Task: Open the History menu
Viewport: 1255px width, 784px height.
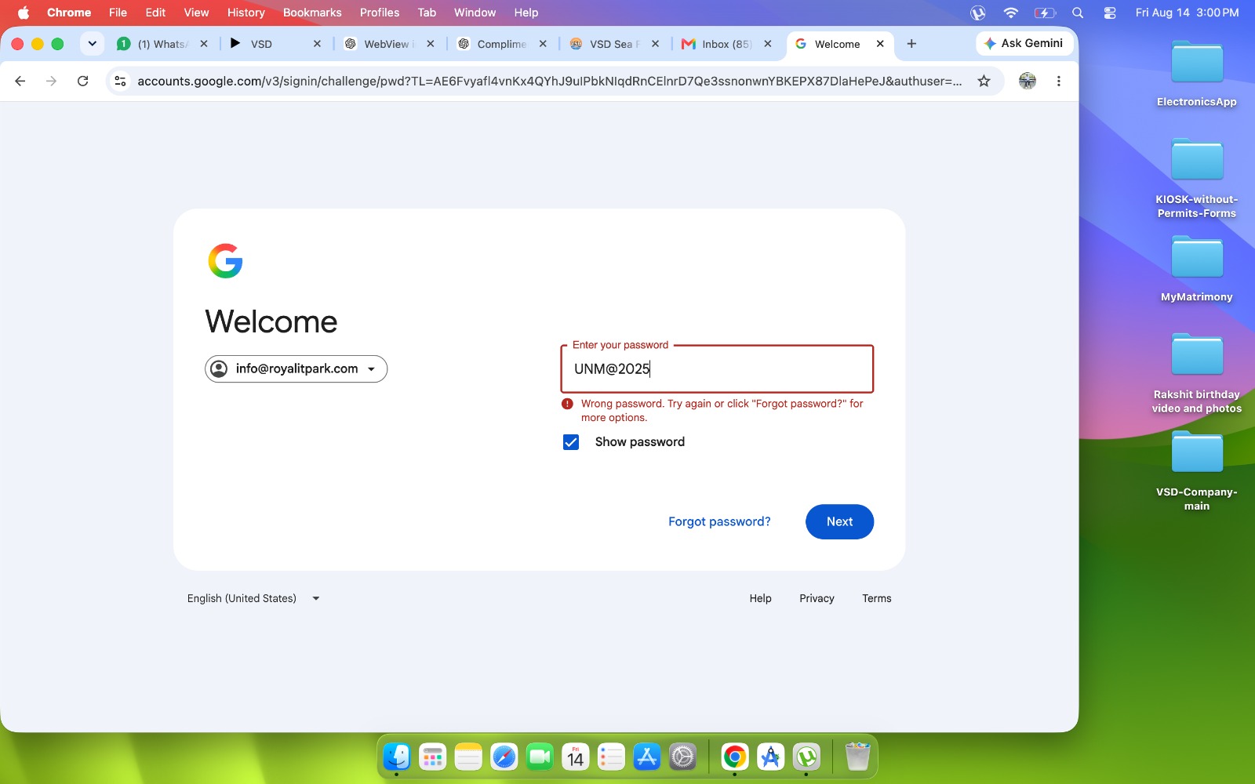Action: 246,13
